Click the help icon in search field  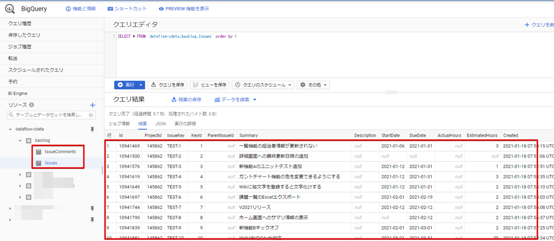[91, 115]
